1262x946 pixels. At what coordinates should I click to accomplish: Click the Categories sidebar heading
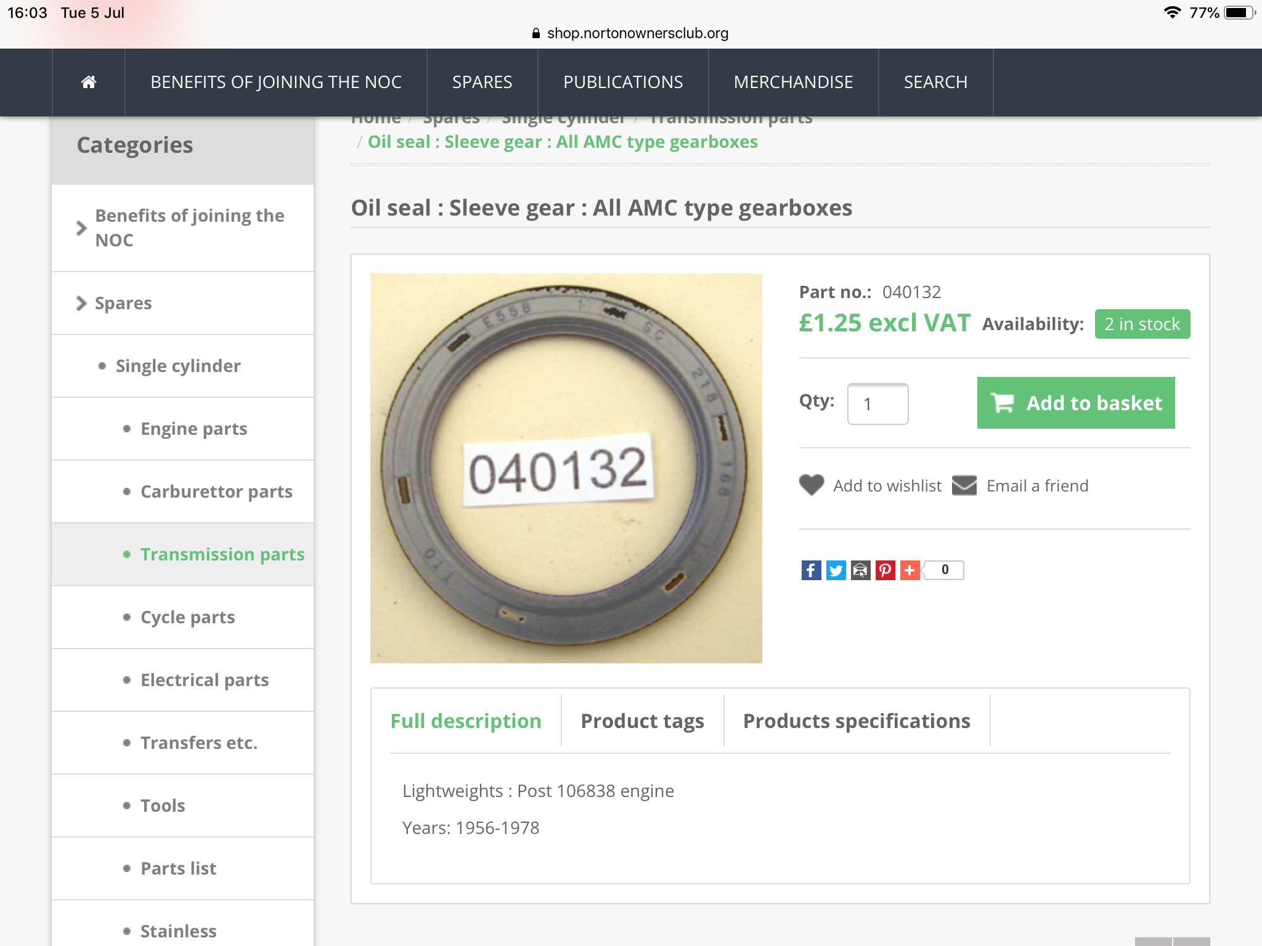click(135, 145)
